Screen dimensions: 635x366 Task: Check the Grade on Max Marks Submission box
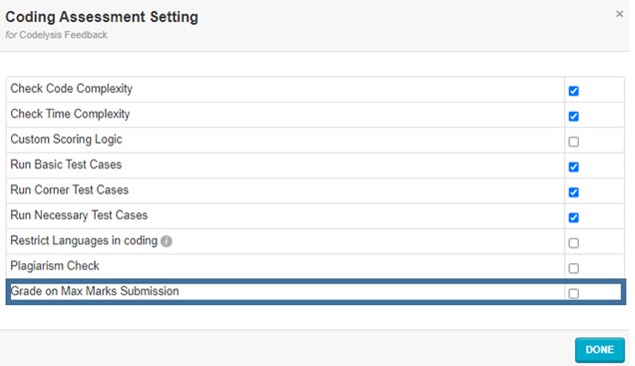tap(573, 293)
